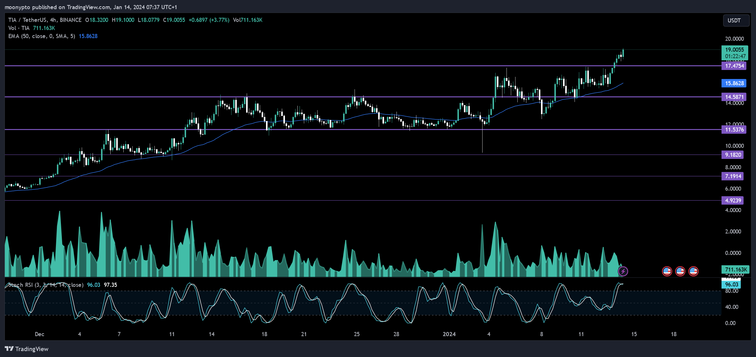Click the 15.8628 EMA price label on axis
Viewport: 756px width, 357px height.
coord(735,83)
